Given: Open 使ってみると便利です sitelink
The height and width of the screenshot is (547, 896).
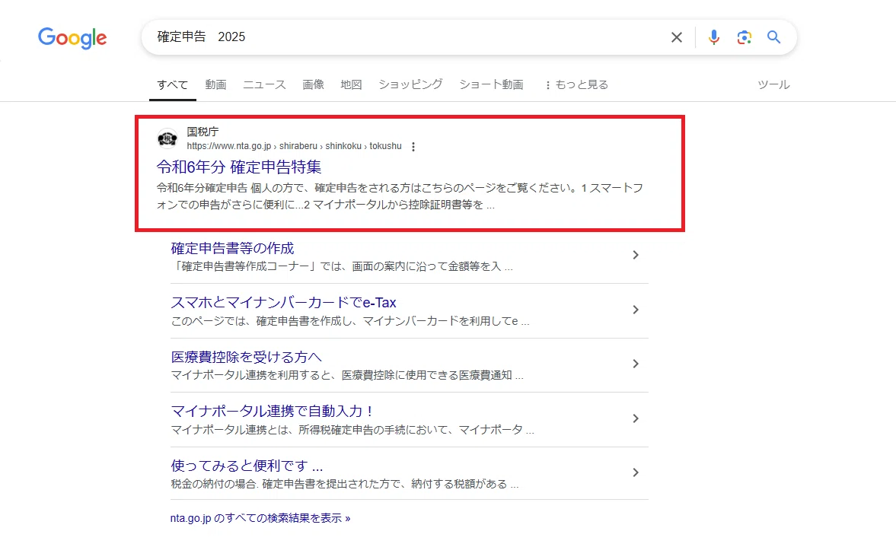Looking at the screenshot, I should coord(247,466).
